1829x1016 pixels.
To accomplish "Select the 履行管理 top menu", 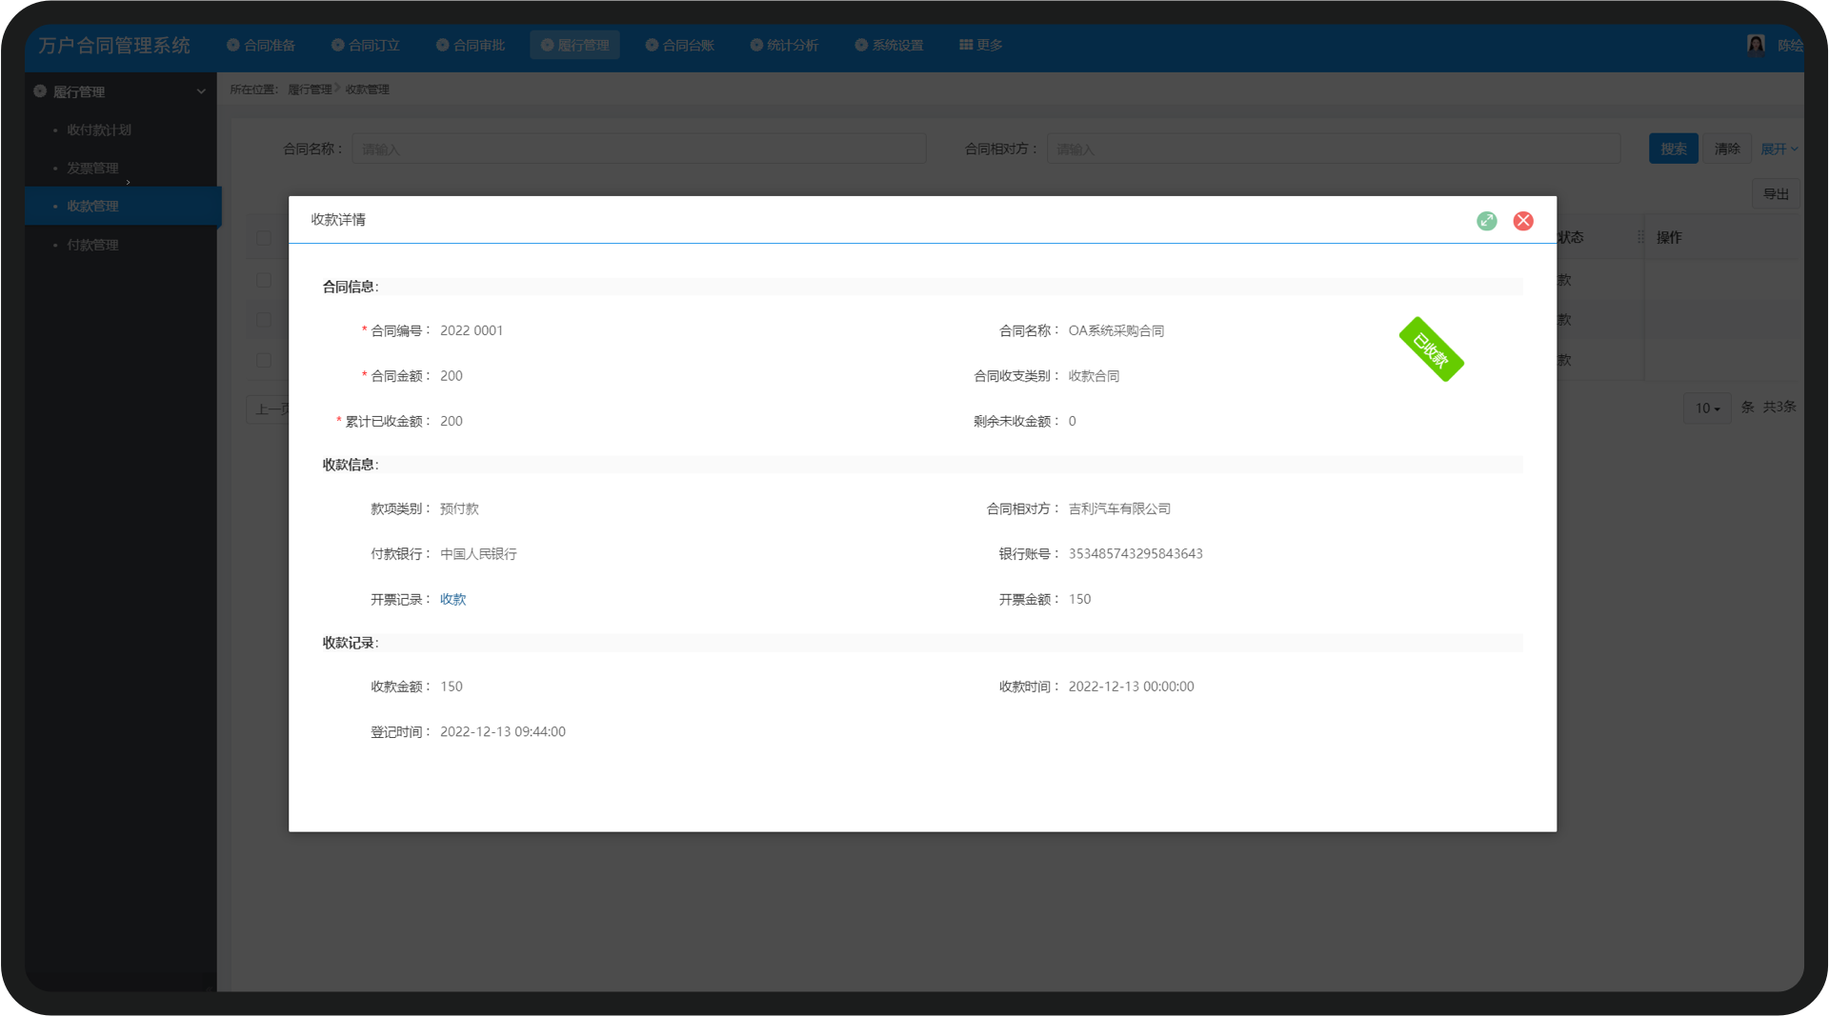I will pos(574,45).
